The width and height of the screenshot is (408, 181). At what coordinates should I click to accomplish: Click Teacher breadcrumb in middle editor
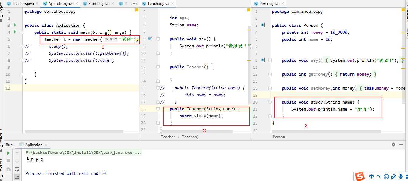(168, 137)
